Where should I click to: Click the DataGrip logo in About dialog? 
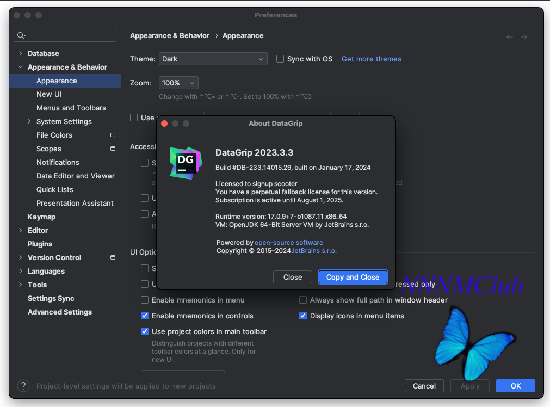coord(186,163)
